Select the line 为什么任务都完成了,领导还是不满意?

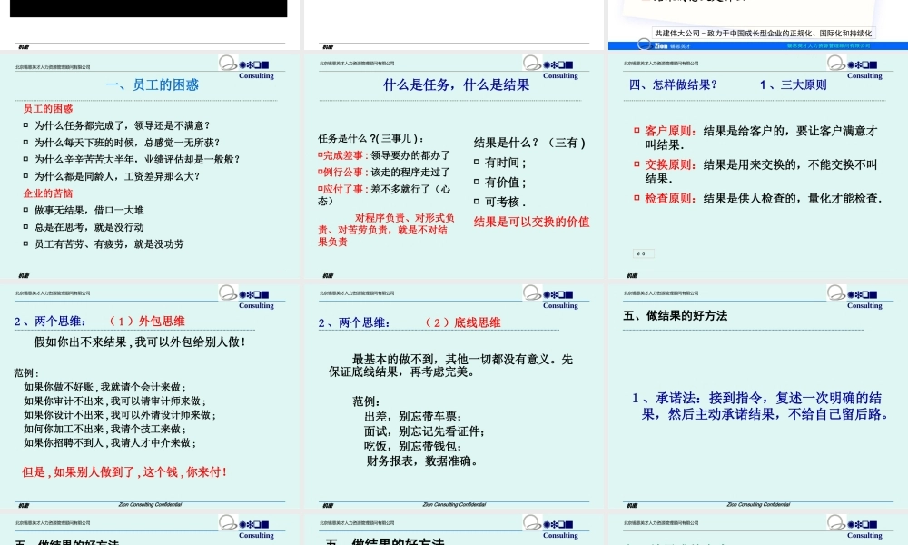[x=122, y=125]
